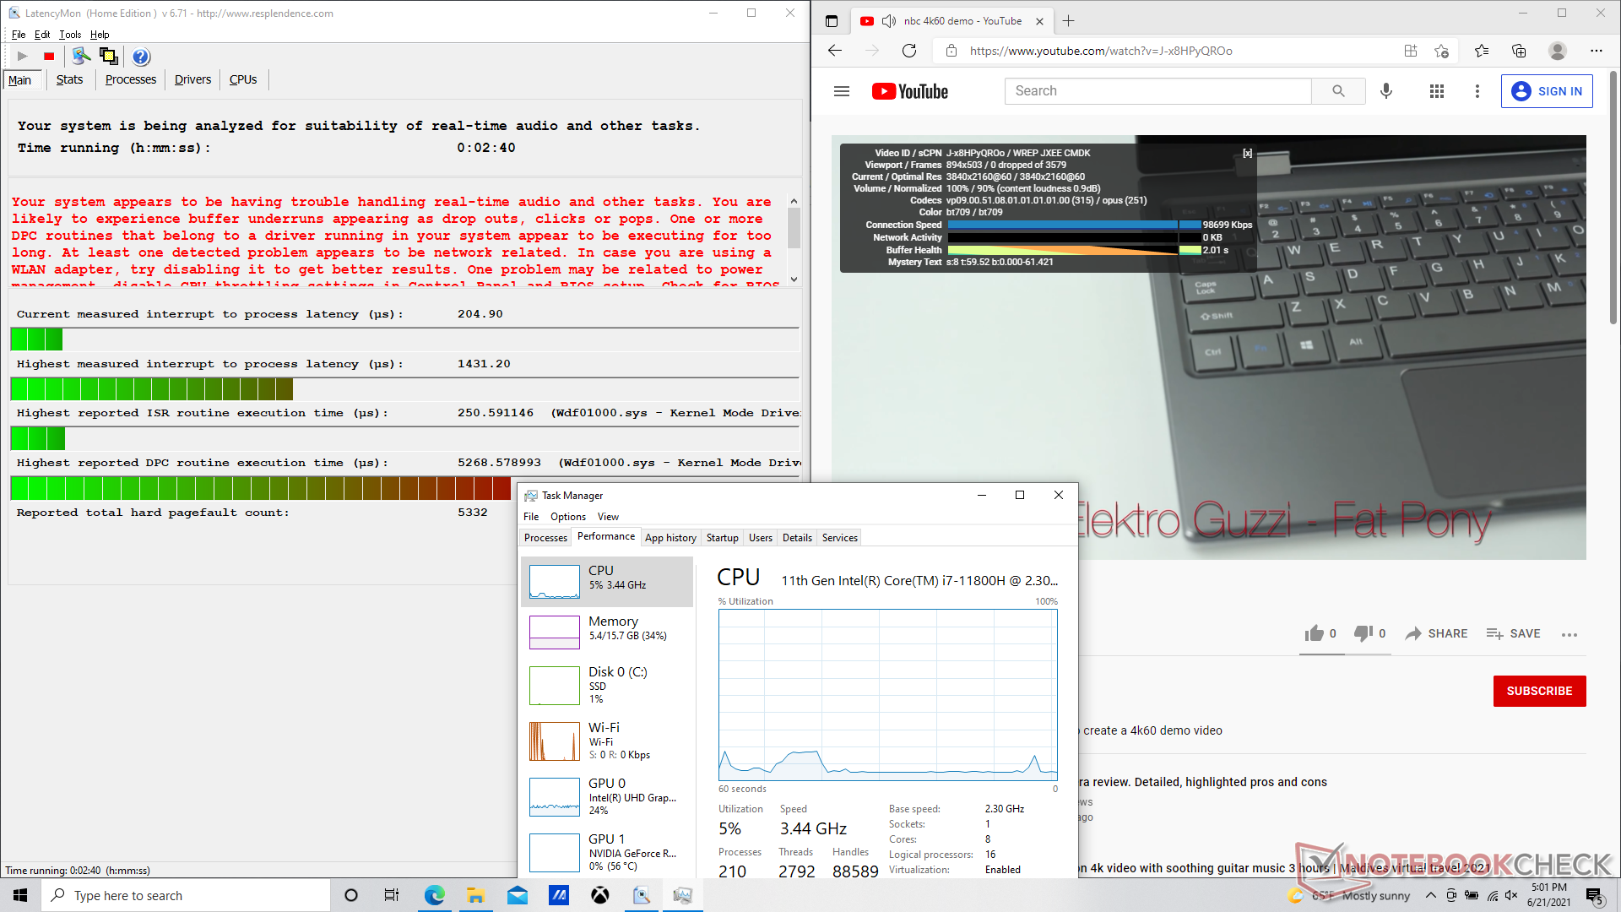Screen dimensions: 1621x912
Task: Show hidden system tray icons
Action: 1430,895
